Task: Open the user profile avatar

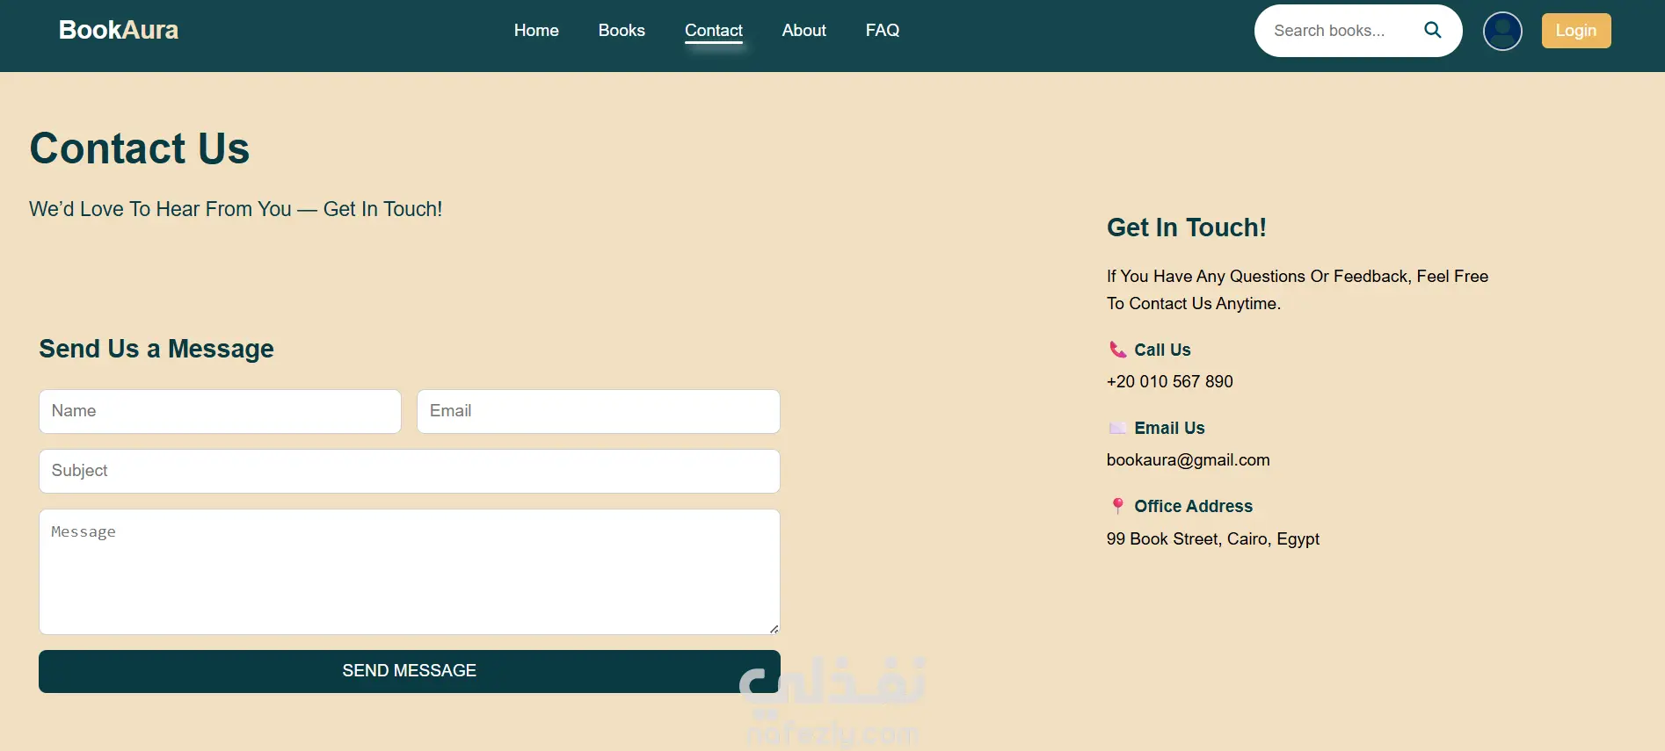Action: tap(1502, 31)
